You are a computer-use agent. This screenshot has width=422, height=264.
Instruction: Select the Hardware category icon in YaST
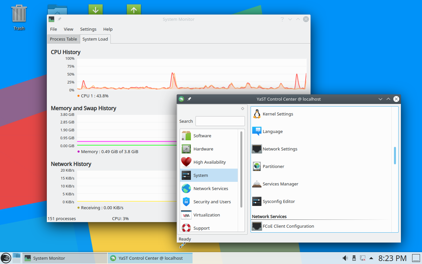click(x=186, y=149)
